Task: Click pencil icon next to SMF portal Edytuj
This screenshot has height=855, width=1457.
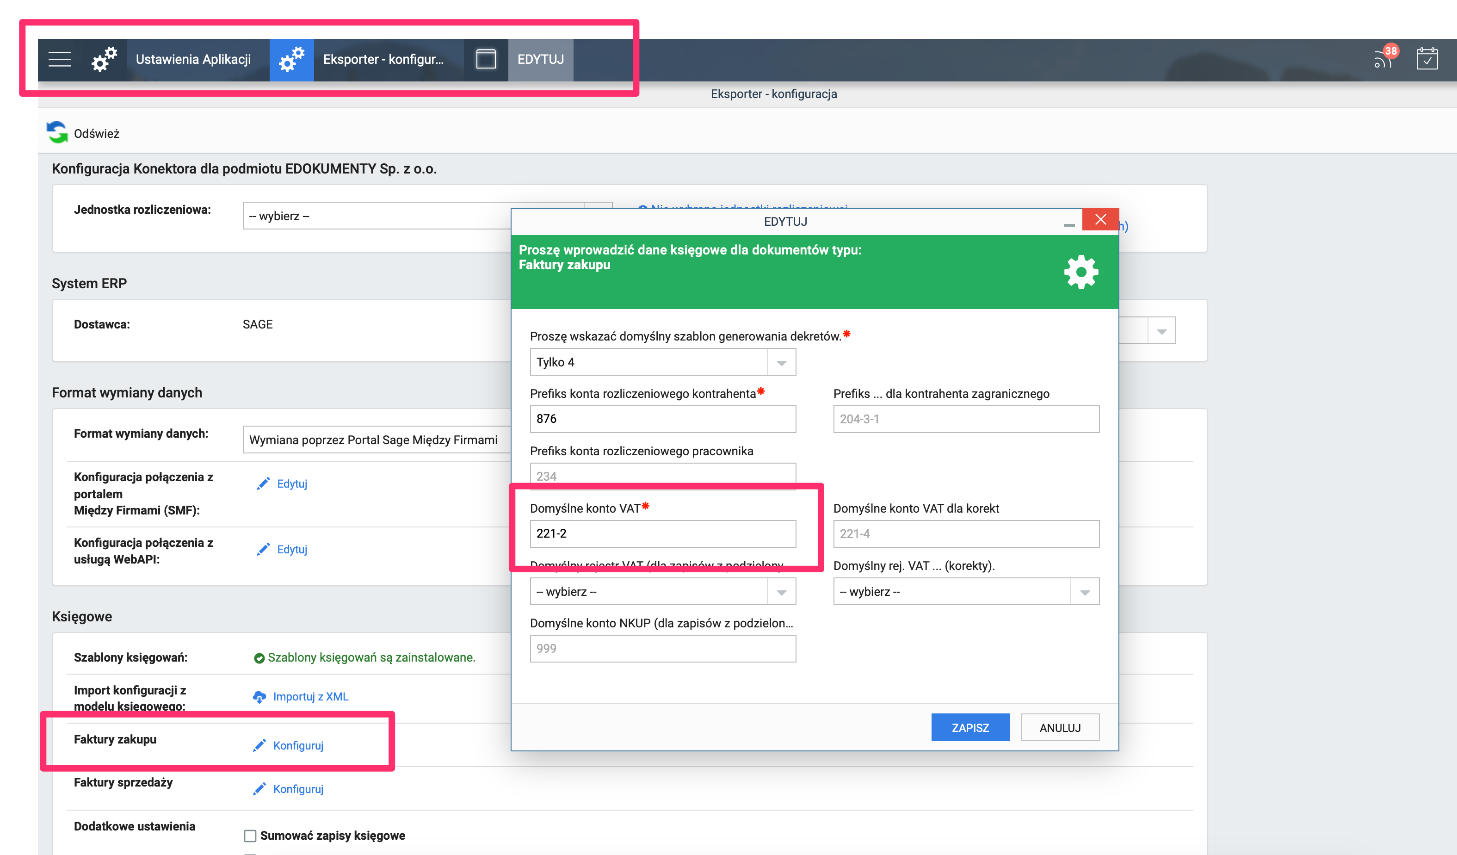Action: click(263, 483)
